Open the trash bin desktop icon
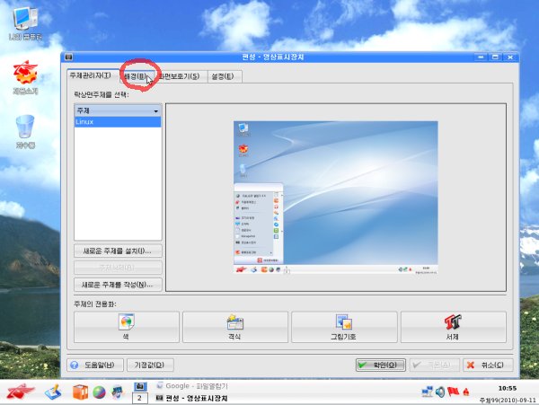The width and height of the screenshot is (539, 405). coord(24,129)
